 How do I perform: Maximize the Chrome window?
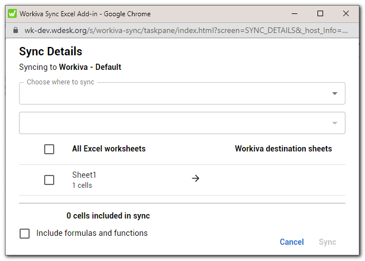[320, 14]
